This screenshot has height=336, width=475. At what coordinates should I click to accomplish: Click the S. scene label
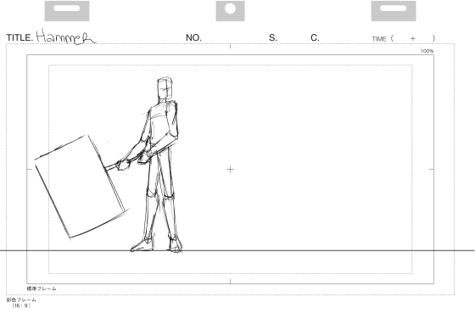(273, 38)
